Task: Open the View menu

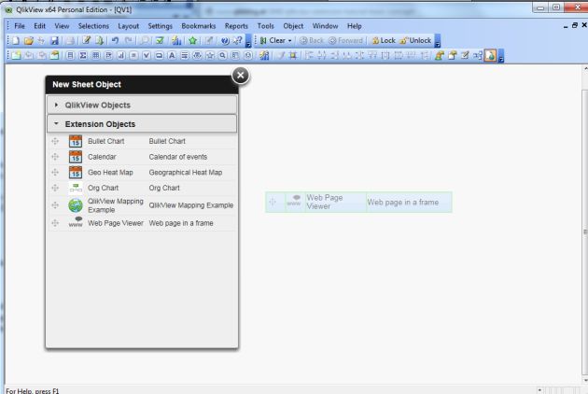Action: point(62,26)
